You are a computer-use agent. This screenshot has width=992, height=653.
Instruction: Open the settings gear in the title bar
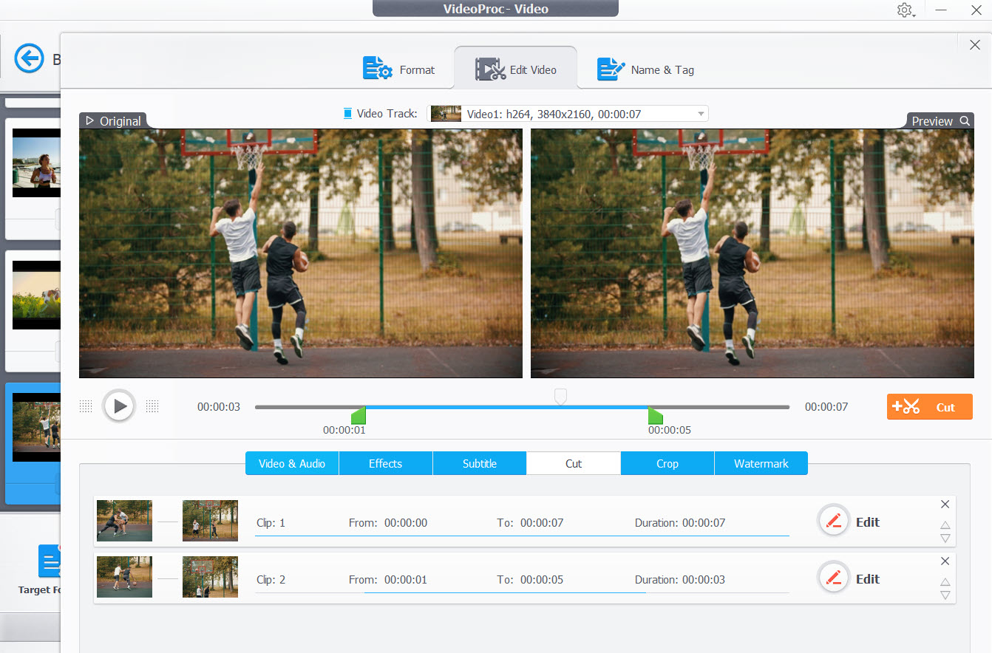pyautogui.click(x=905, y=10)
